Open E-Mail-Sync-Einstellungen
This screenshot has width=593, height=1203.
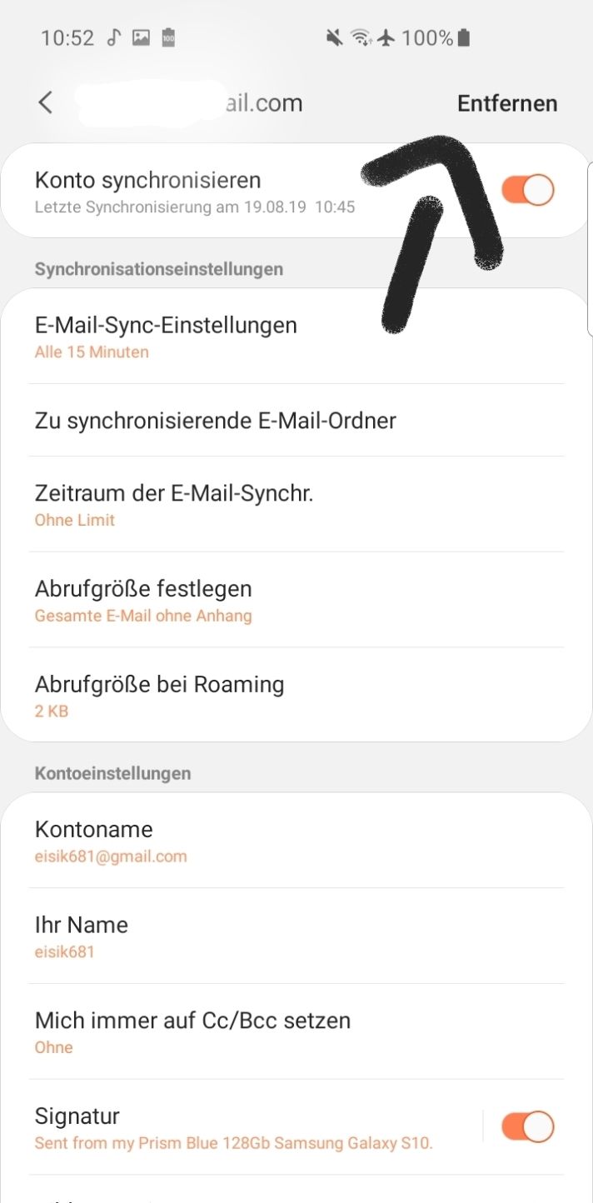(x=296, y=337)
